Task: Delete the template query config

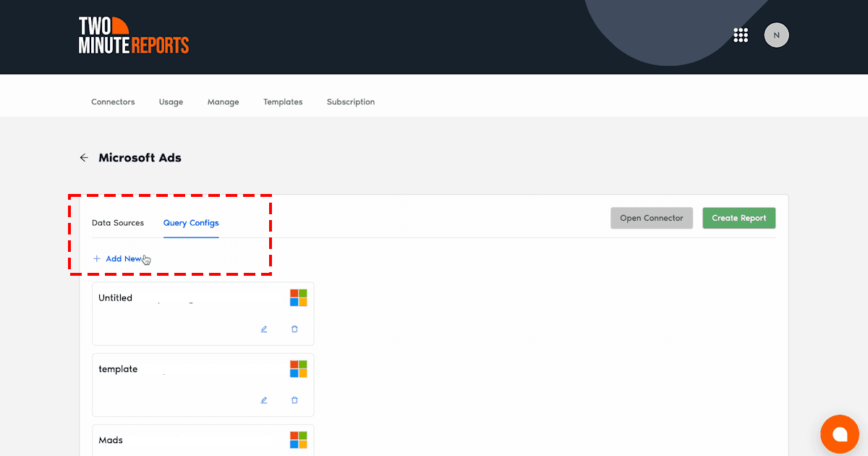Action: pos(294,400)
